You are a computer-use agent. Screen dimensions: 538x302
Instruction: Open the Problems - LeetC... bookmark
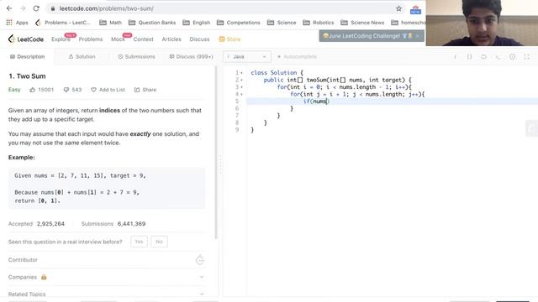63,23
